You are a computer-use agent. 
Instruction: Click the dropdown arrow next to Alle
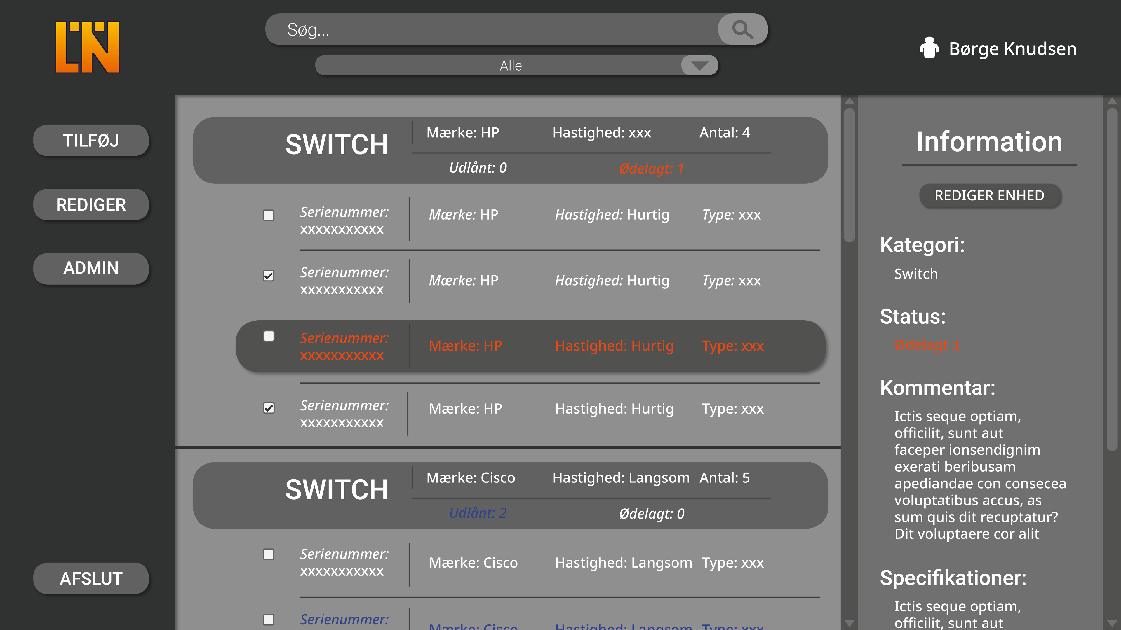[x=699, y=65]
